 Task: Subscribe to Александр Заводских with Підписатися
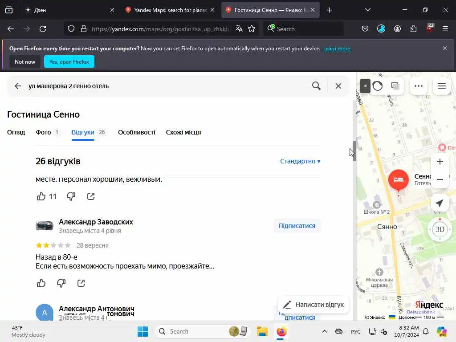click(x=297, y=226)
